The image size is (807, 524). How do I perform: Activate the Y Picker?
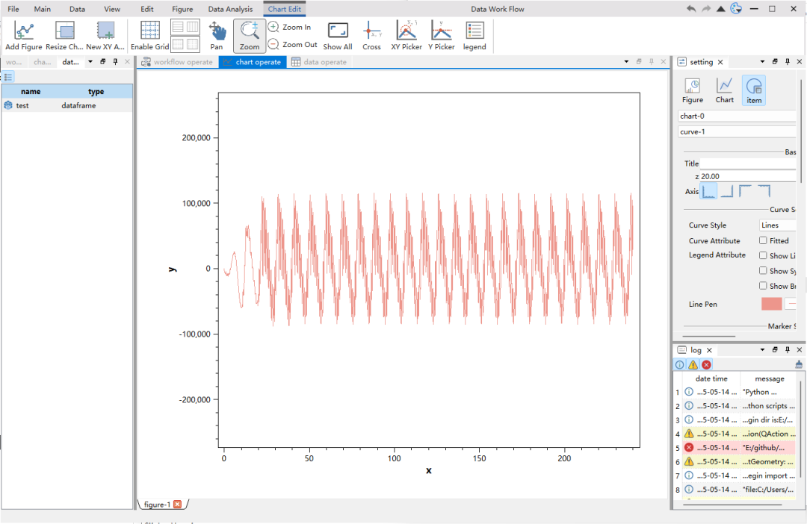pyautogui.click(x=442, y=36)
